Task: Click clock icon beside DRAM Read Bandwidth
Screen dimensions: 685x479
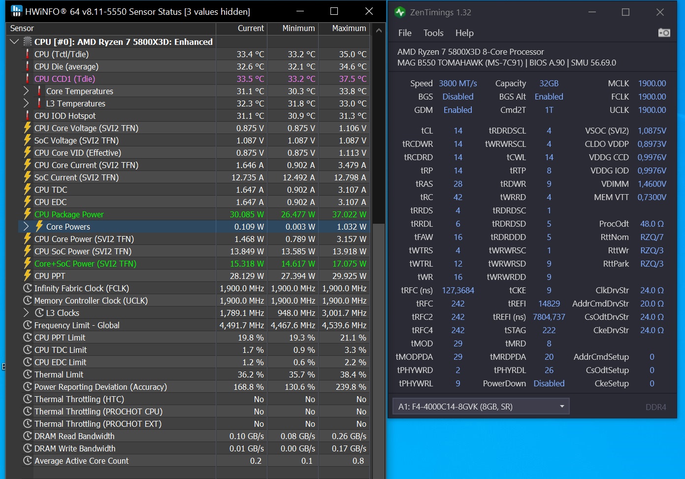Action: [28, 436]
